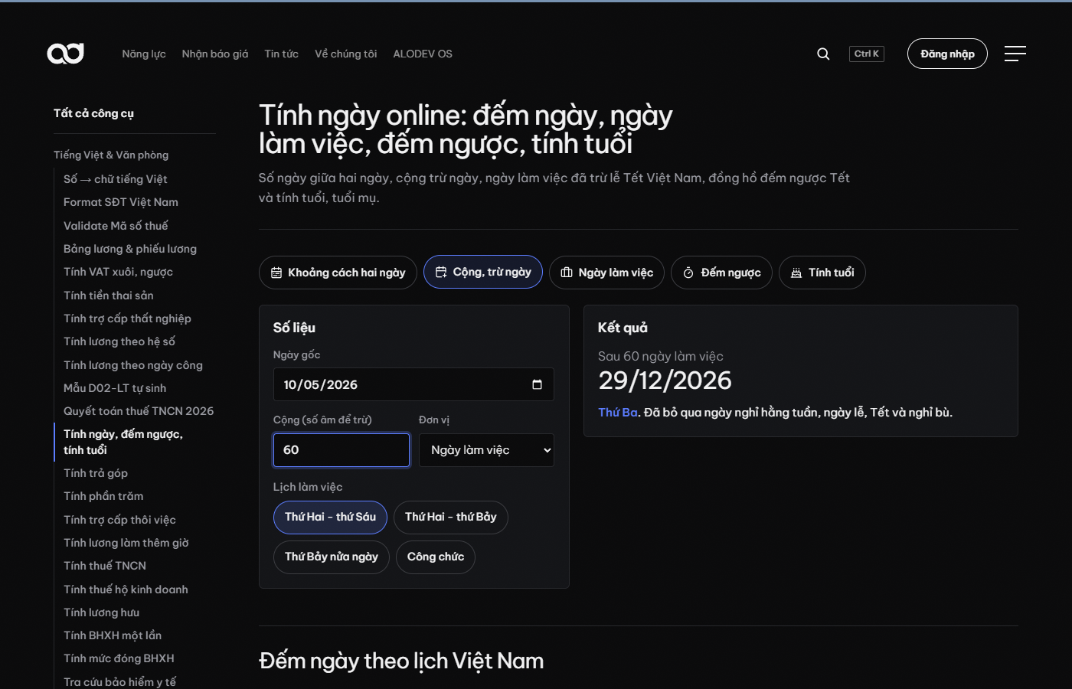
Task: Open Tính VAT xuôi, ngược tool
Action: coord(118,272)
